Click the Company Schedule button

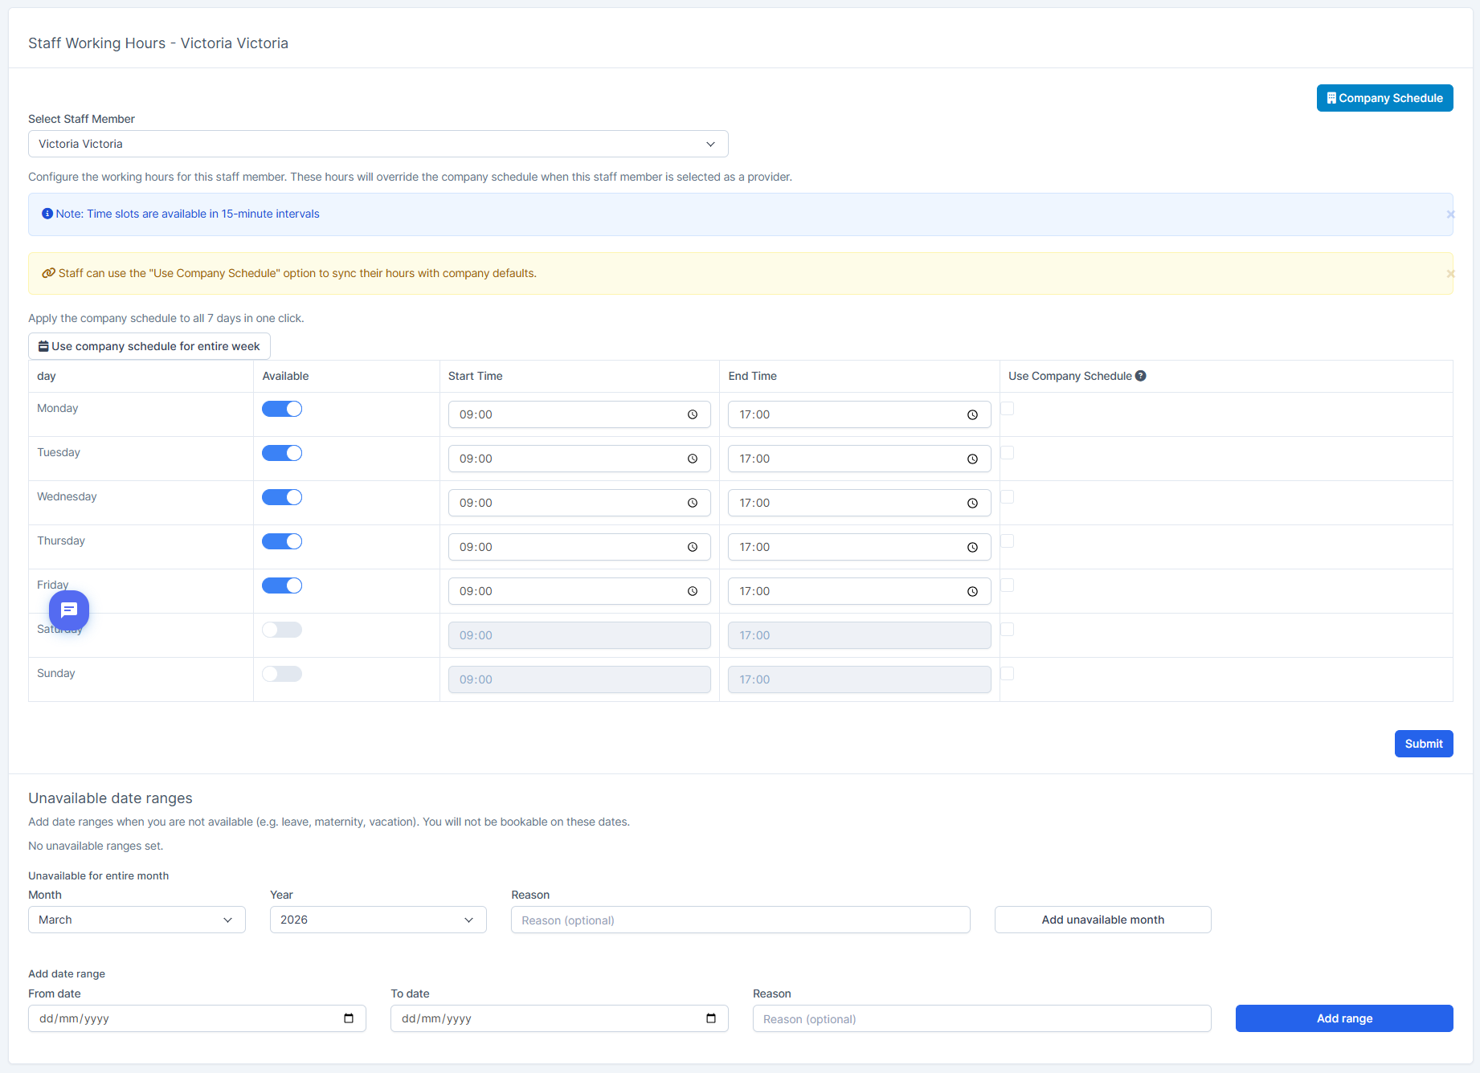[1384, 98]
